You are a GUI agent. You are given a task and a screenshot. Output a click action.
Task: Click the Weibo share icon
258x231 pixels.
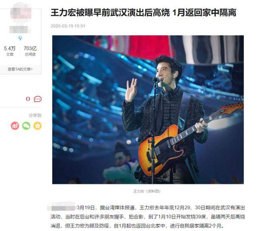pyautogui.click(x=15, y=126)
